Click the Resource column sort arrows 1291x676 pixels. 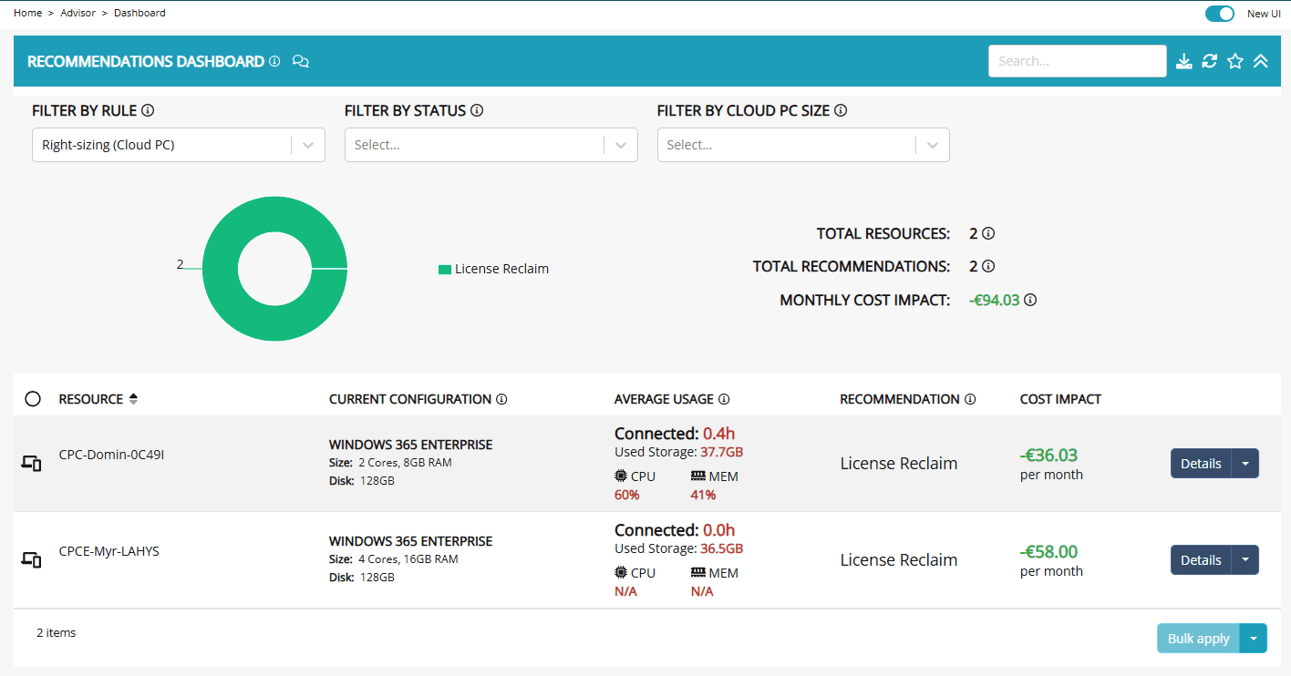[x=133, y=399]
